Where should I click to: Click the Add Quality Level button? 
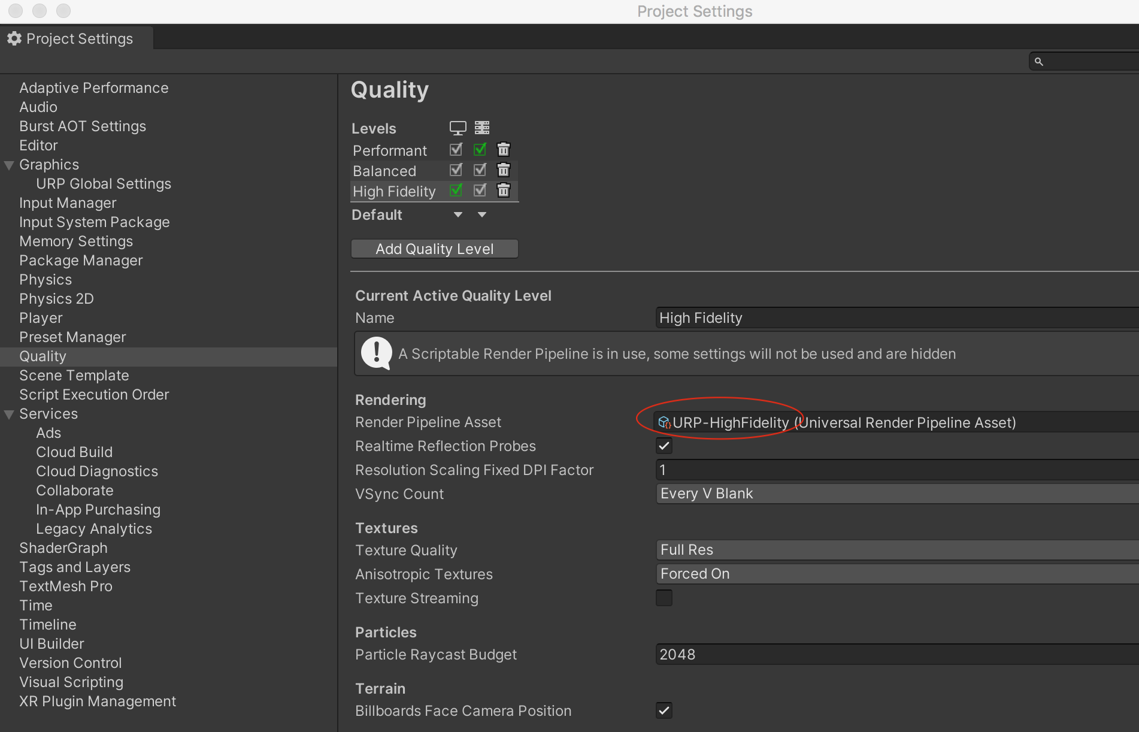434,249
